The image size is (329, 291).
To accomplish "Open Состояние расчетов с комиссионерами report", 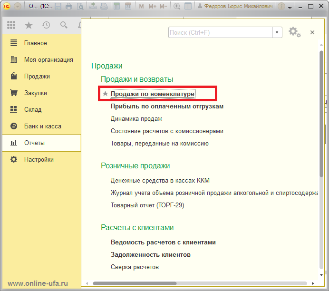I will coord(167,131).
